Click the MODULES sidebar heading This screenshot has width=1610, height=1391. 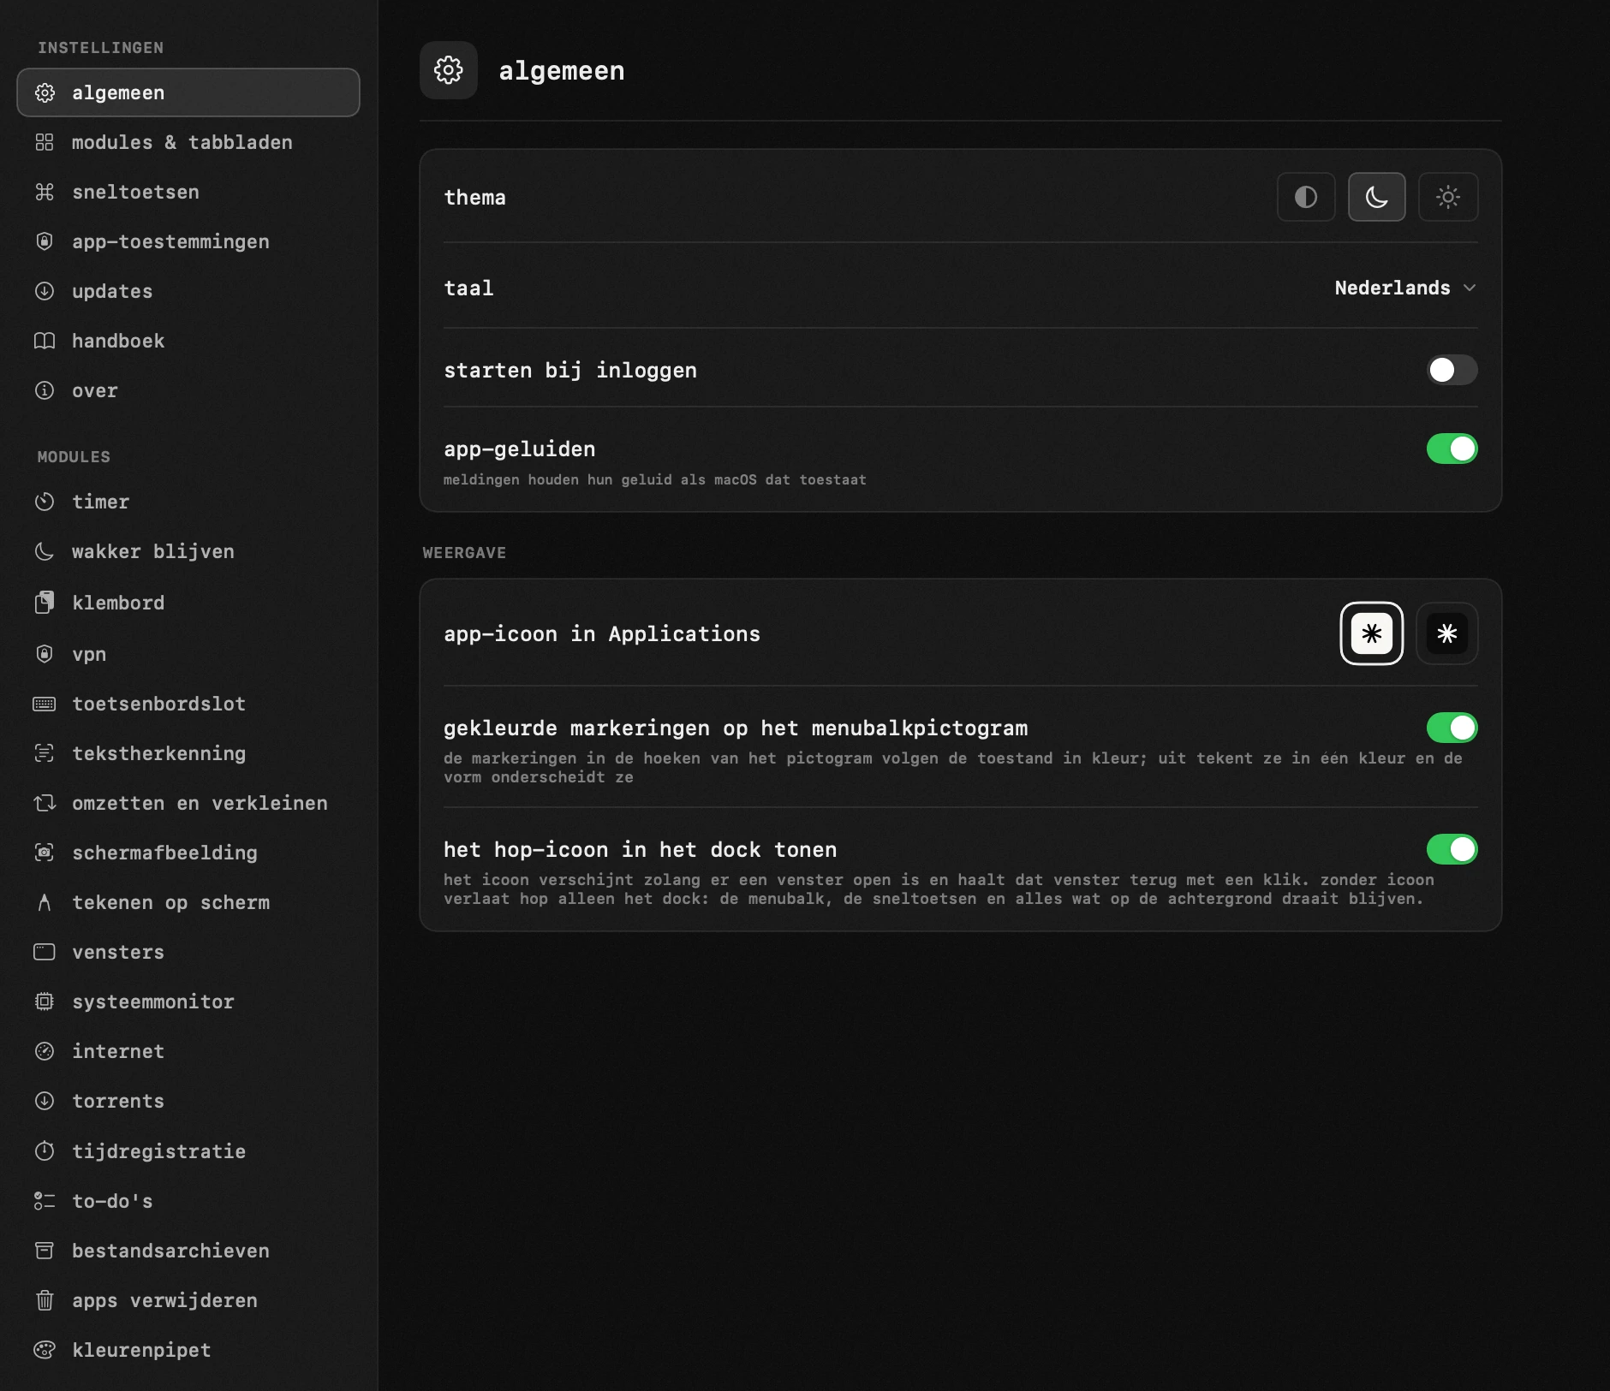point(74,457)
